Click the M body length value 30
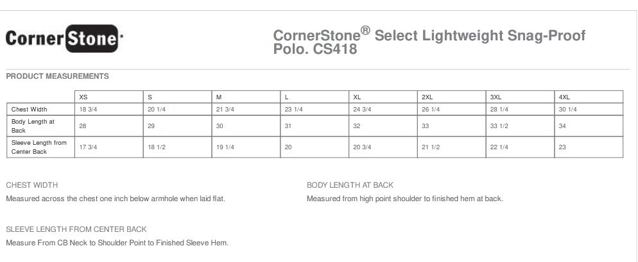The image size is (638, 262). [220, 126]
